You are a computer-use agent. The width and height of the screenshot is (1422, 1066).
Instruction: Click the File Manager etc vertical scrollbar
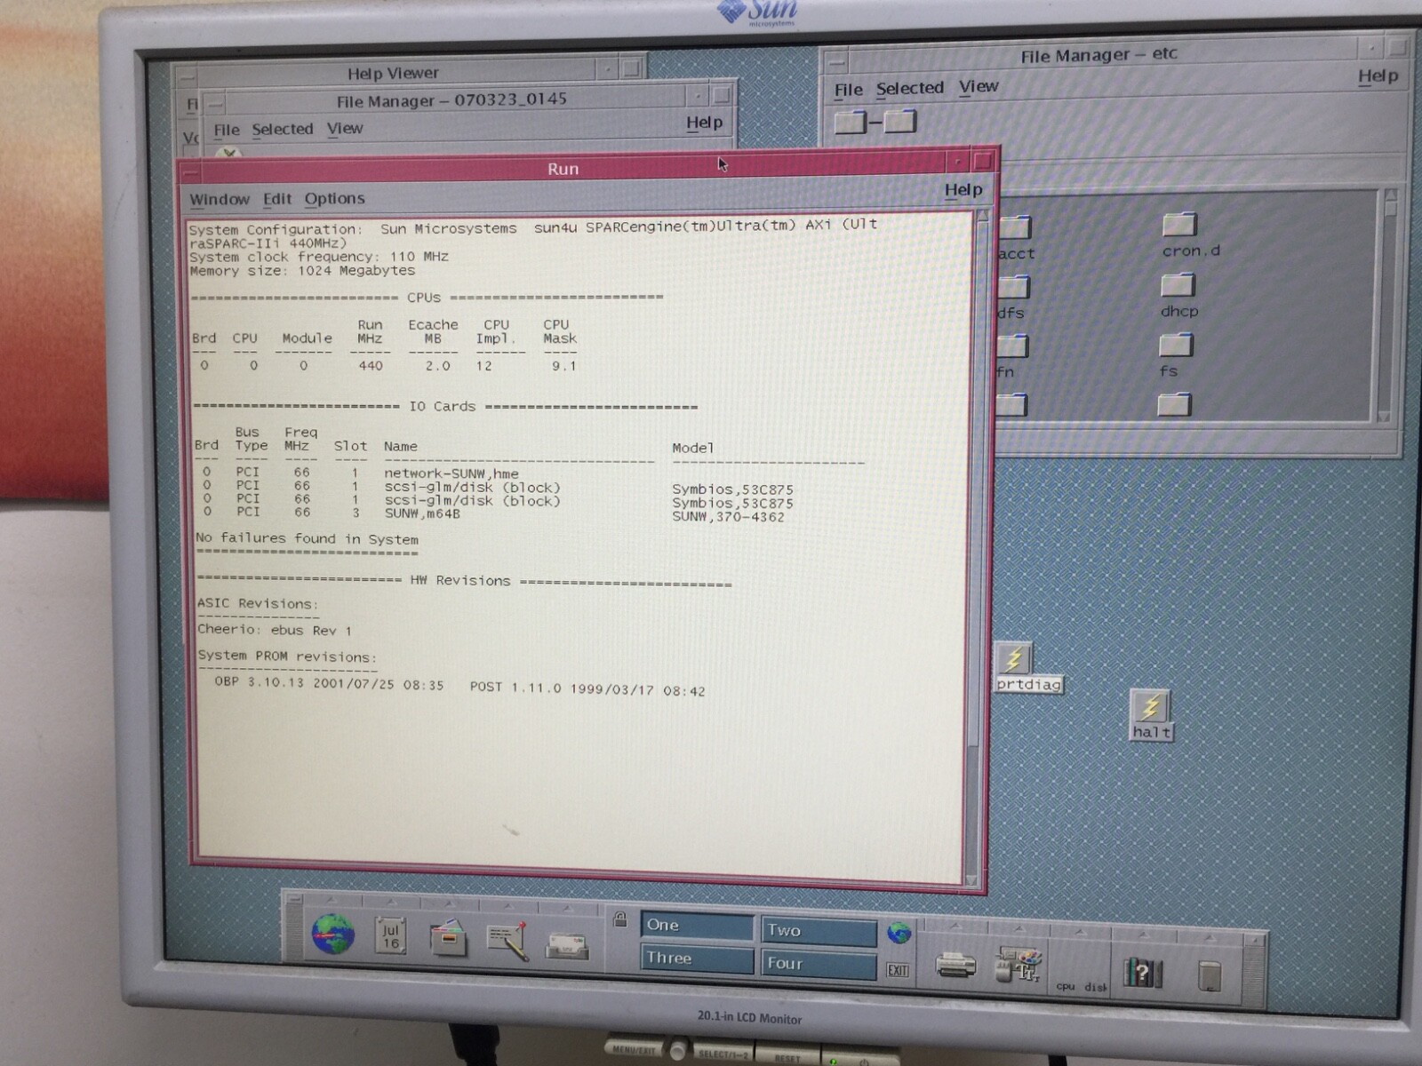pyautogui.click(x=1389, y=305)
